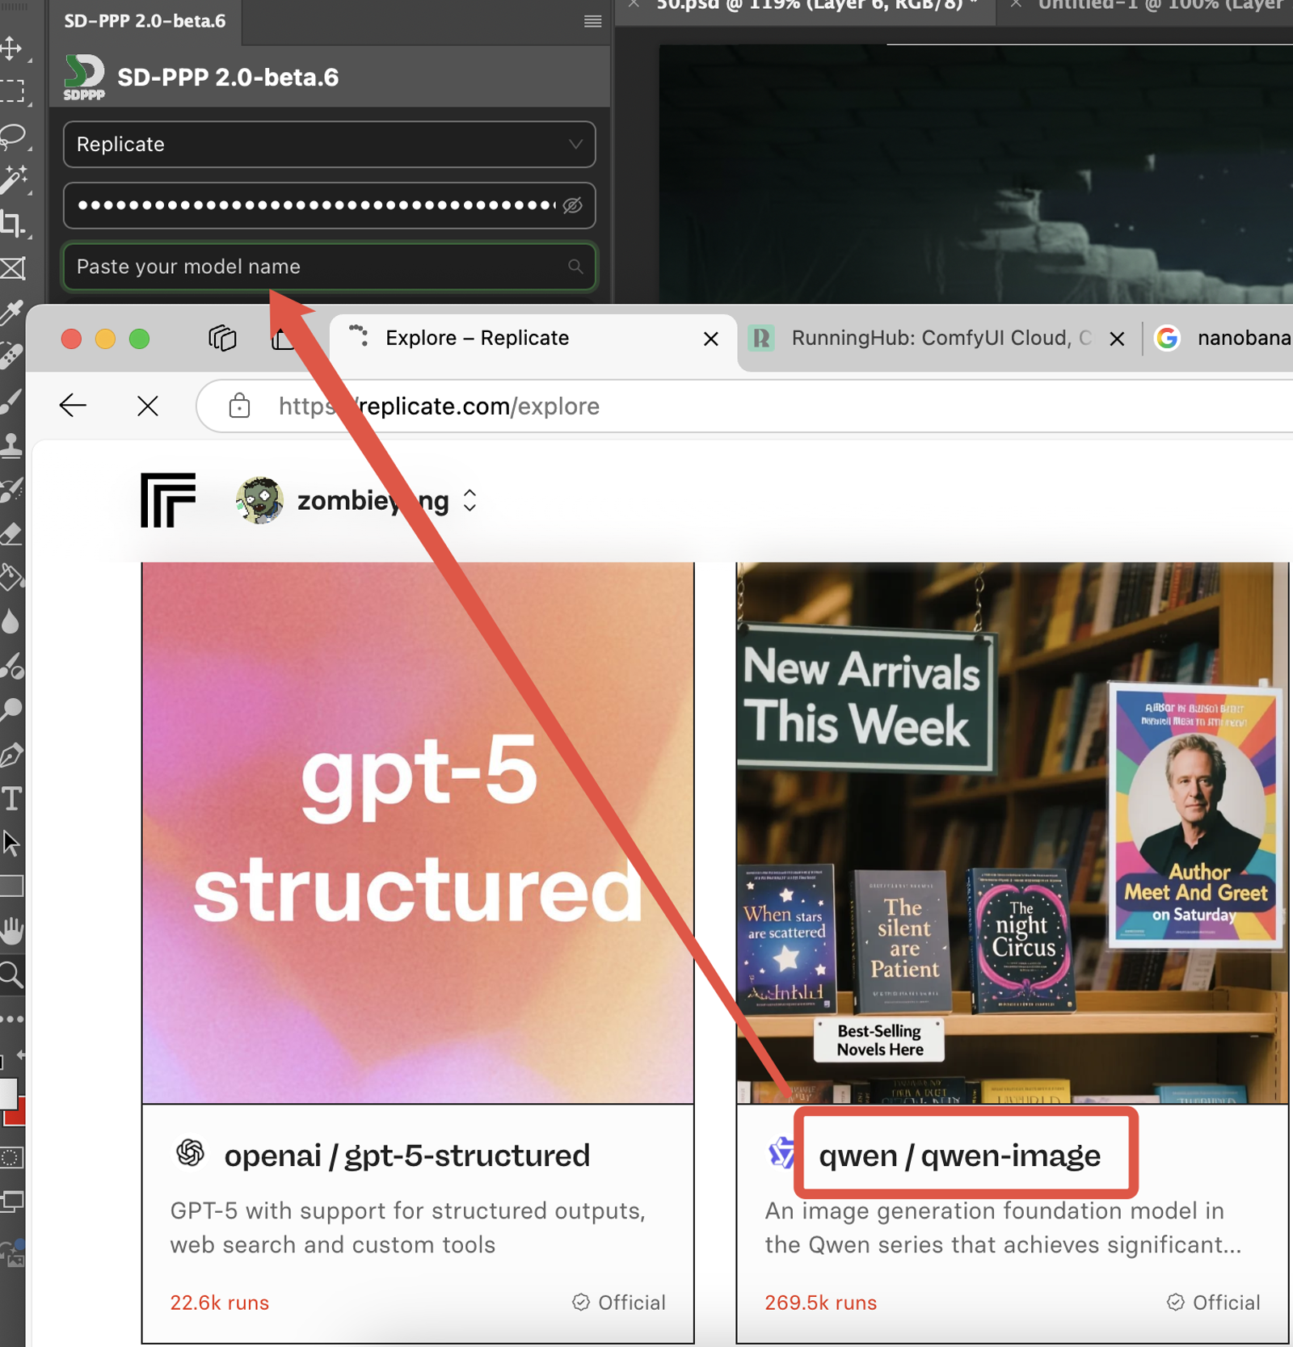The image size is (1293, 1347).
Task: Select the Pen tool
Action: click(12, 755)
